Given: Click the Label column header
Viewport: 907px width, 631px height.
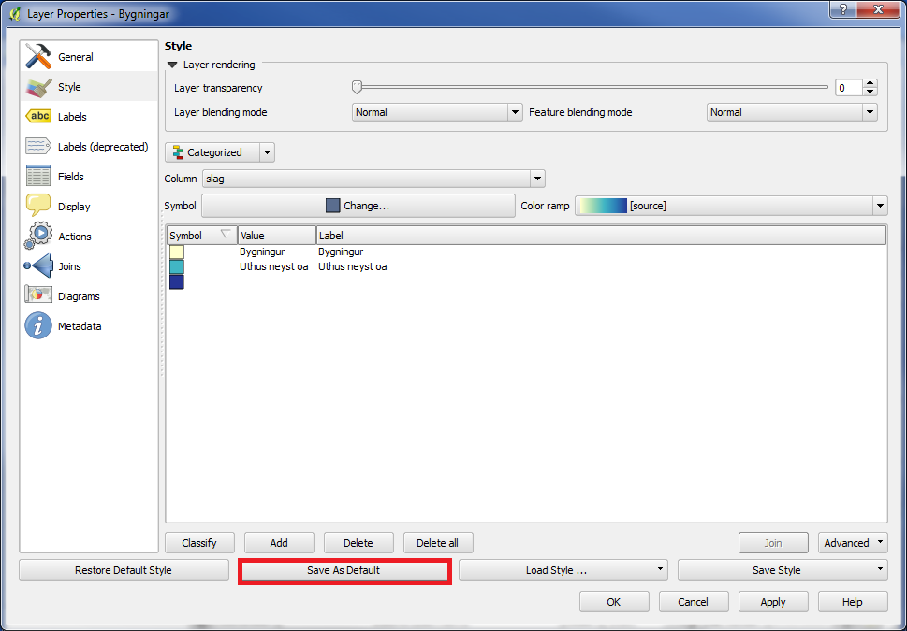Looking at the screenshot, I should 601,236.
